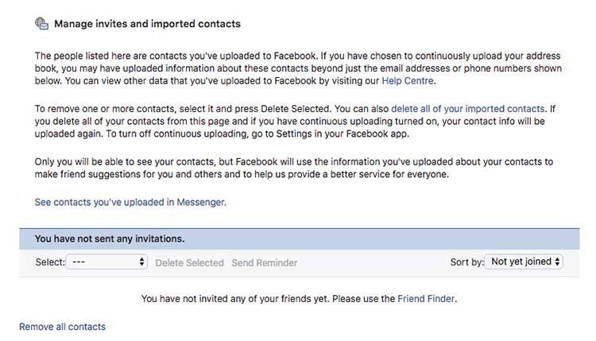Open the Friend Finder link
Image resolution: width=596 pixels, height=341 pixels.
(x=426, y=299)
